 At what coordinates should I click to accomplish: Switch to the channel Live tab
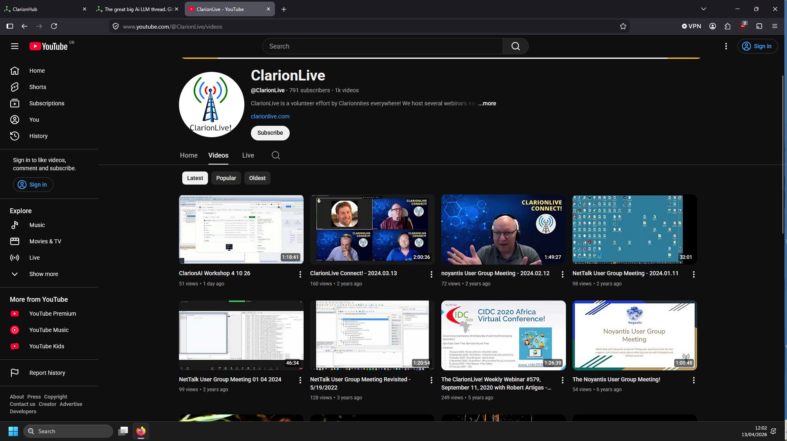248,156
